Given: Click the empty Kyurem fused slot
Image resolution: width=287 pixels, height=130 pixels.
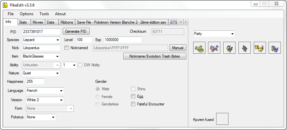Looking at the screenshot, I should point(222,119).
